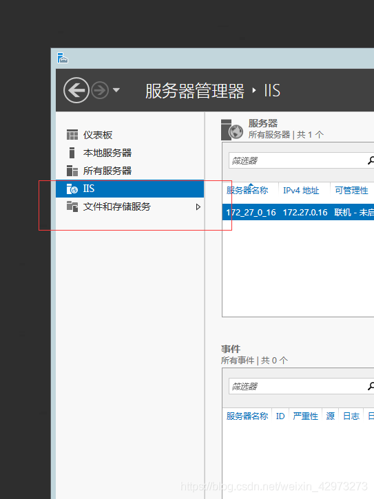Sort events by ID column
The height and width of the screenshot is (499, 374).
(x=280, y=416)
